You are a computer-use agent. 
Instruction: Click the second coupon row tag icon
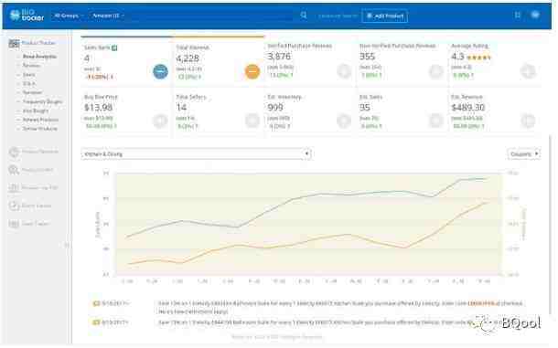coord(96,322)
